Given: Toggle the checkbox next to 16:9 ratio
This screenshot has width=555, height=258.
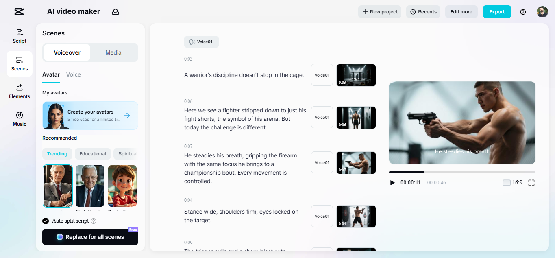Looking at the screenshot, I should [x=506, y=183].
